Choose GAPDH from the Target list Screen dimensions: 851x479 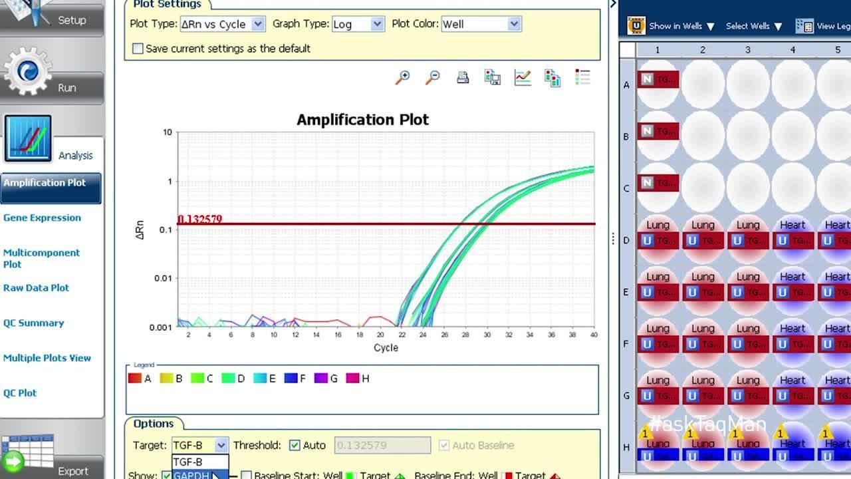191,475
